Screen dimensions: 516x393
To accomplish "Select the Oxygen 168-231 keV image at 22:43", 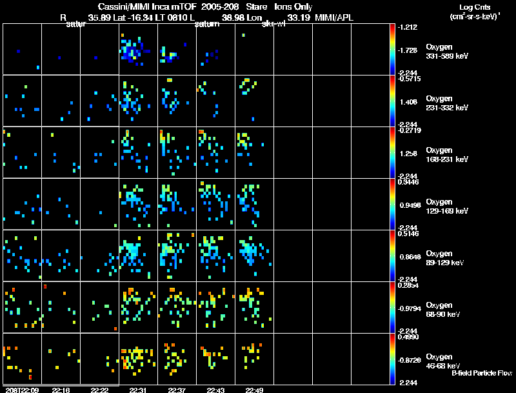I will click(x=215, y=152).
